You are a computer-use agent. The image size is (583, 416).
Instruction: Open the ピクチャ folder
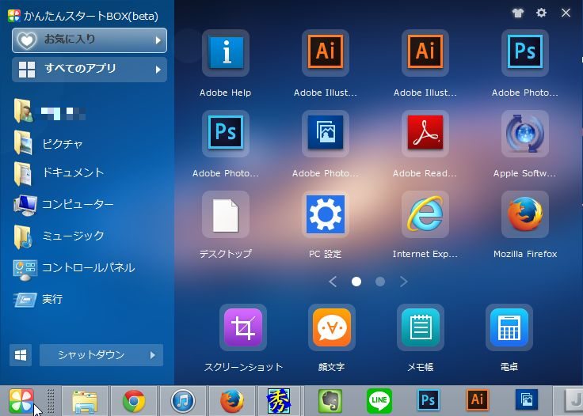[48, 143]
